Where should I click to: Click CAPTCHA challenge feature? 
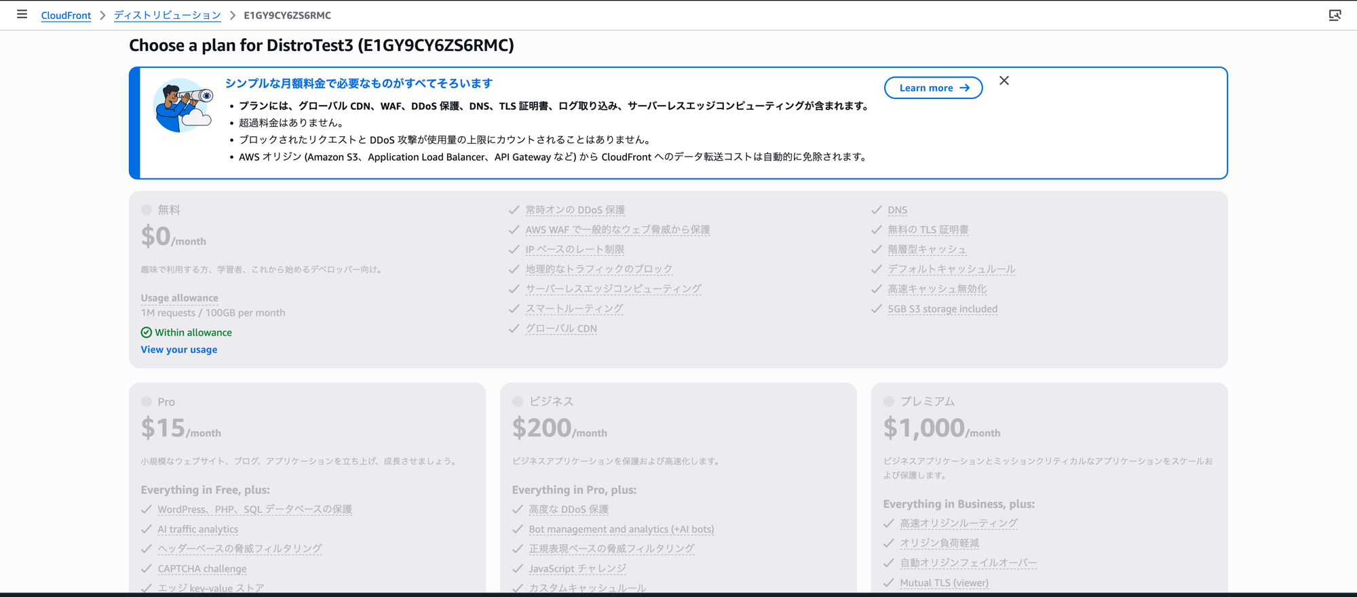tap(202, 569)
